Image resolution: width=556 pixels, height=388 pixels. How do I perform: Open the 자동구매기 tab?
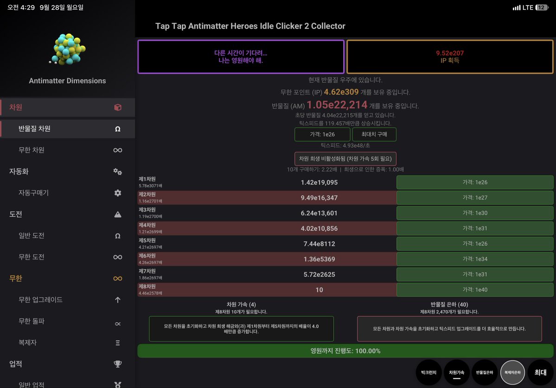pyautogui.click(x=67, y=193)
